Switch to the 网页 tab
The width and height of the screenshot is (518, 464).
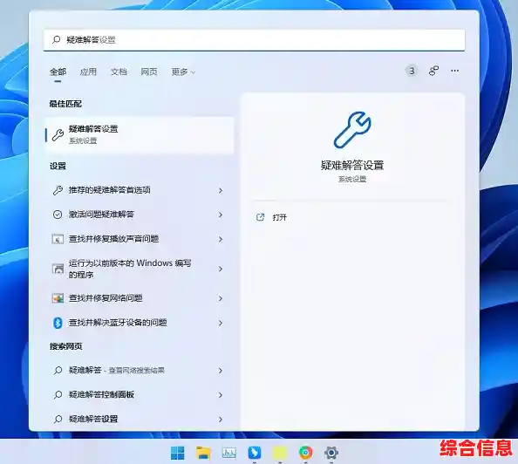tap(149, 72)
